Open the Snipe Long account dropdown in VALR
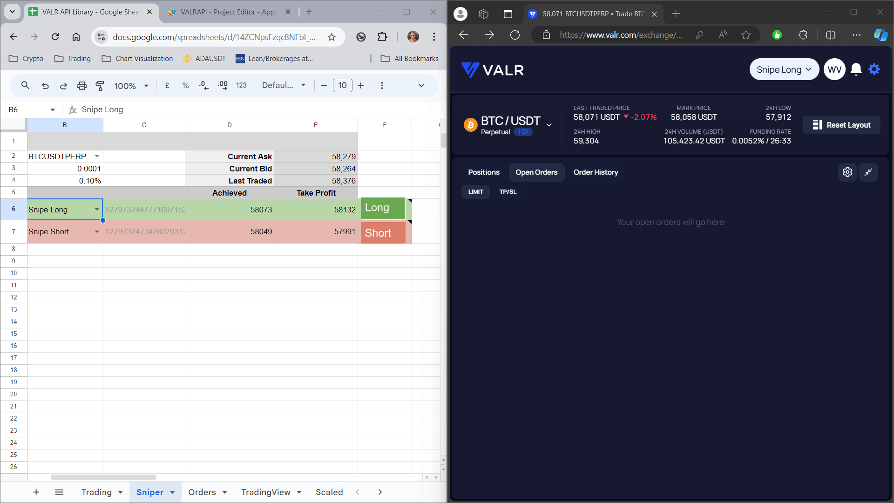Image resolution: width=894 pixels, height=503 pixels. (x=784, y=69)
